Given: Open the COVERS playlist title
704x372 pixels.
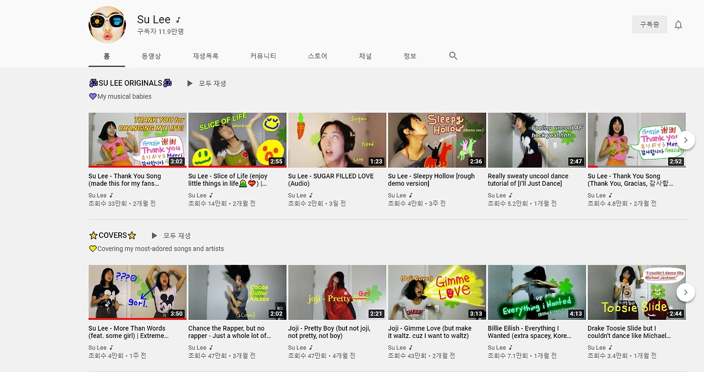Looking at the screenshot, I should [x=112, y=235].
